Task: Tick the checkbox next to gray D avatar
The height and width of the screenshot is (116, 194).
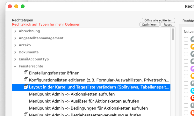Action: coord(186,105)
